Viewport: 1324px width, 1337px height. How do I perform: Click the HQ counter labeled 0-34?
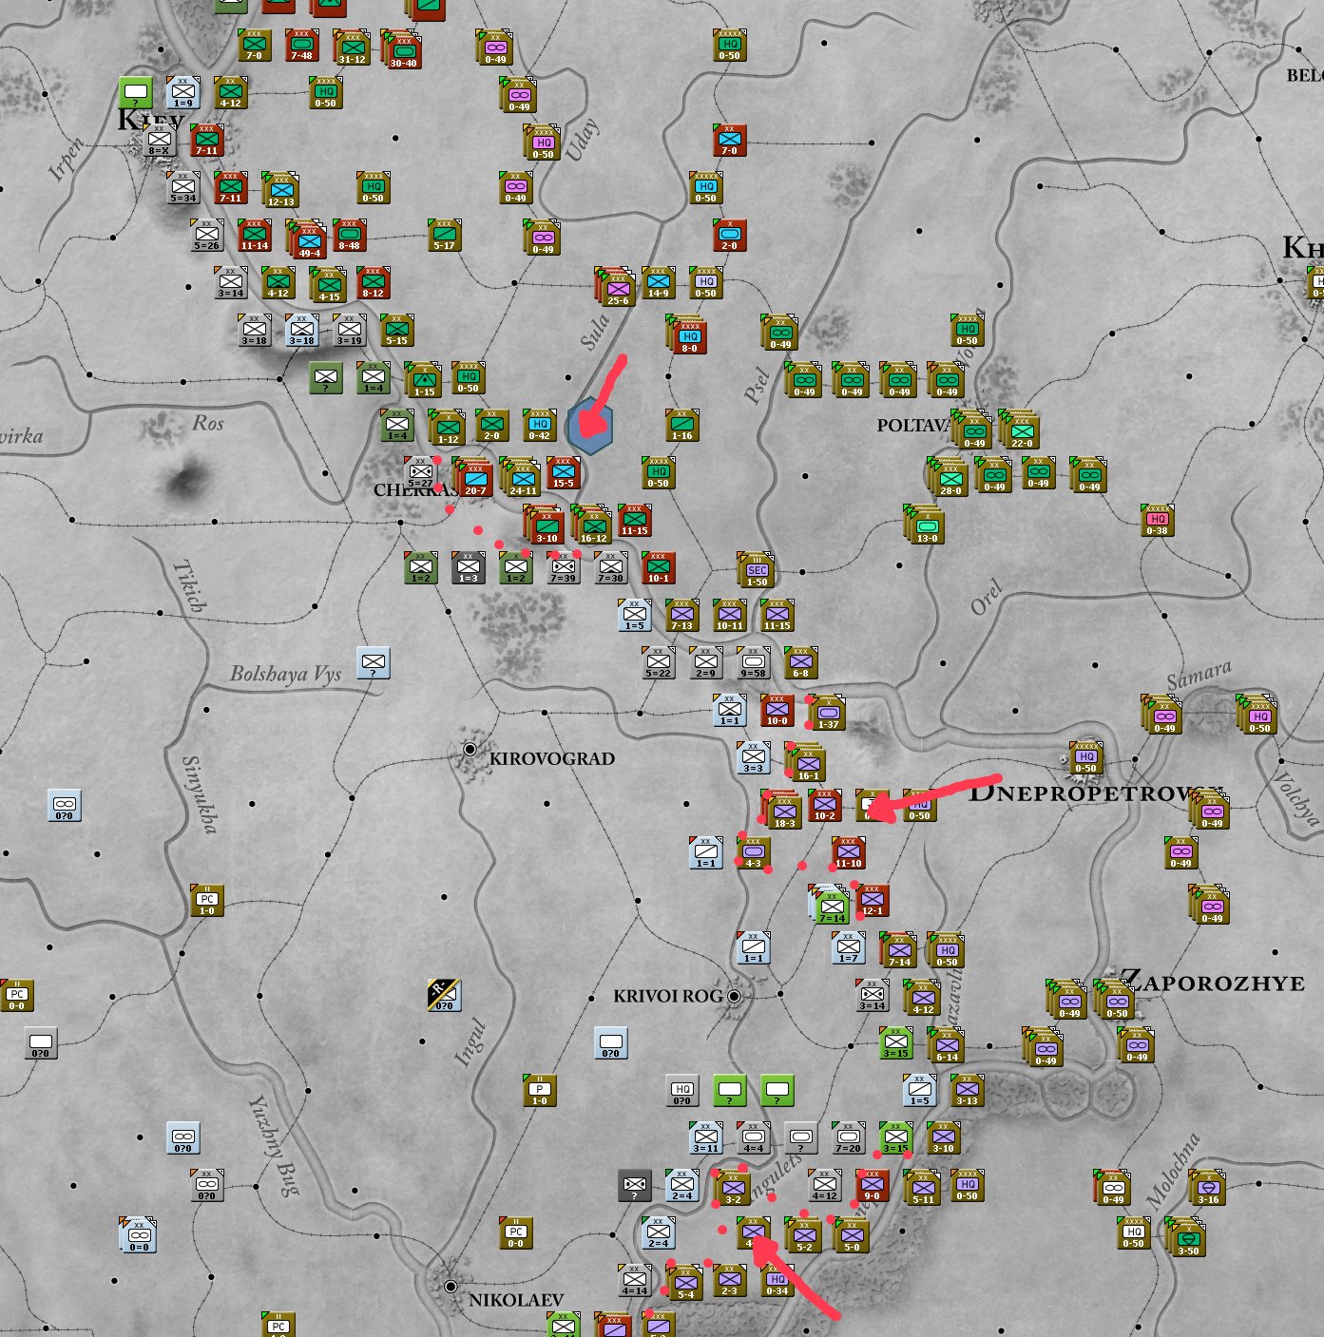click(x=777, y=1281)
